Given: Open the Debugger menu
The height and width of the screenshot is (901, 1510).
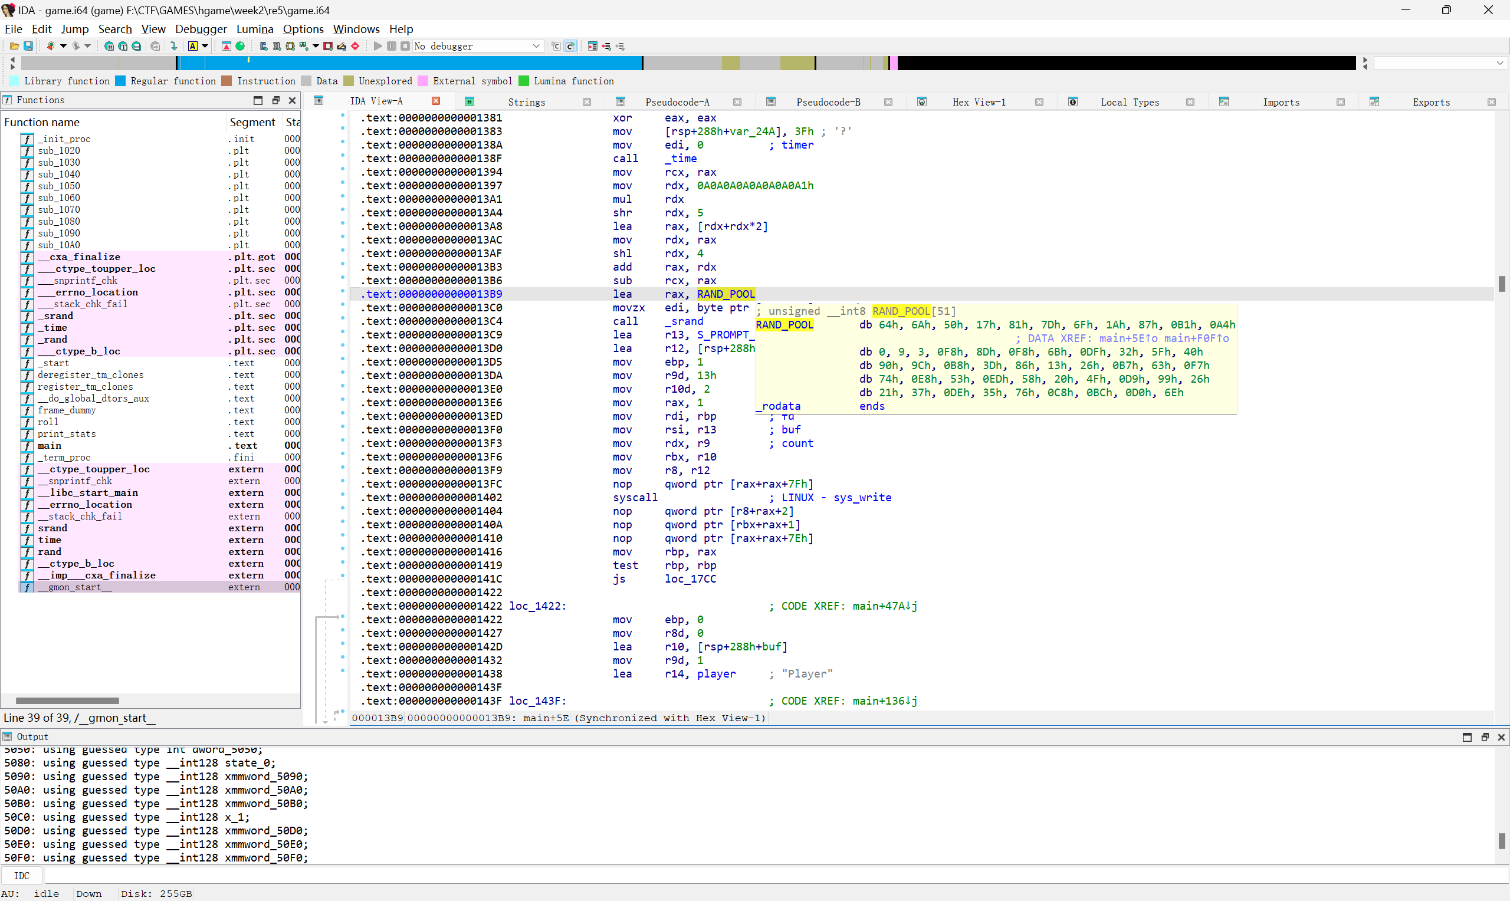Looking at the screenshot, I should pyautogui.click(x=201, y=28).
